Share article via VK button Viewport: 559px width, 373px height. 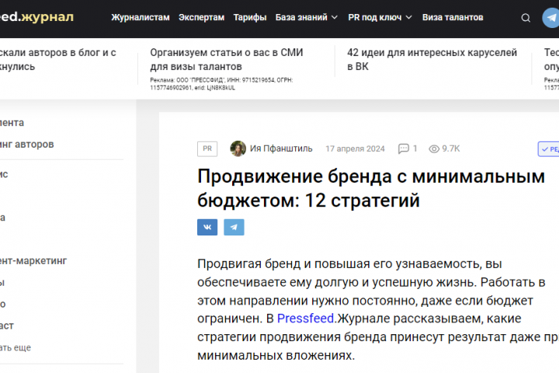point(207,227)
